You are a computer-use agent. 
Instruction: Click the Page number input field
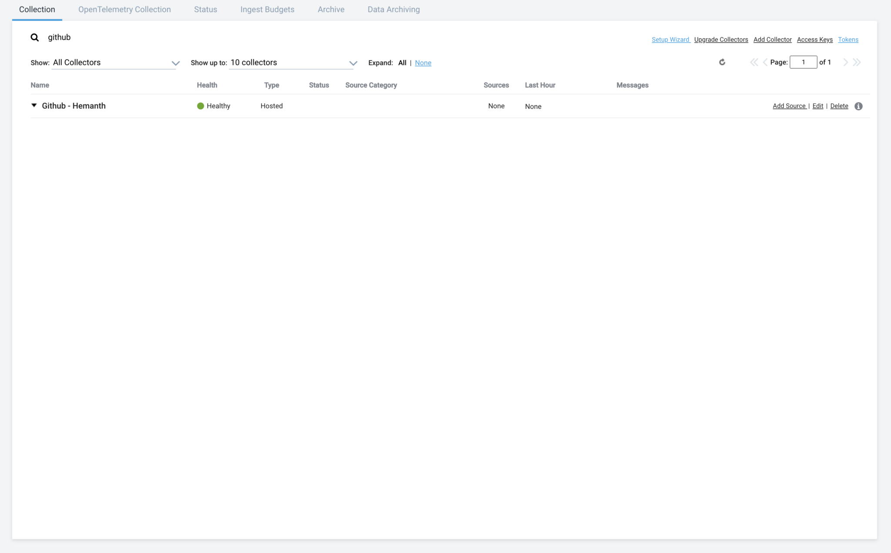point(803,62)
